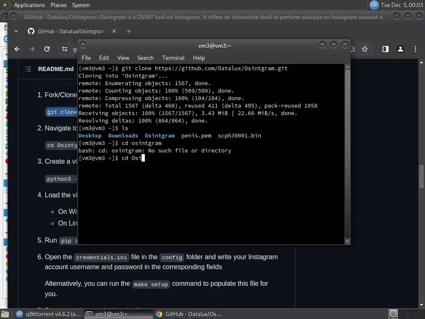Open the terminal View menu
The height and width of the screenshot is (319, 425).
[x=123, y=58]
